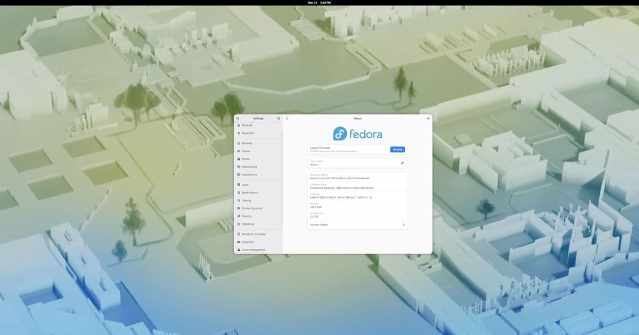Open the hamburger menu in Settings header
This screenshot has width=639, height=335.
click(x=278, y=118)
